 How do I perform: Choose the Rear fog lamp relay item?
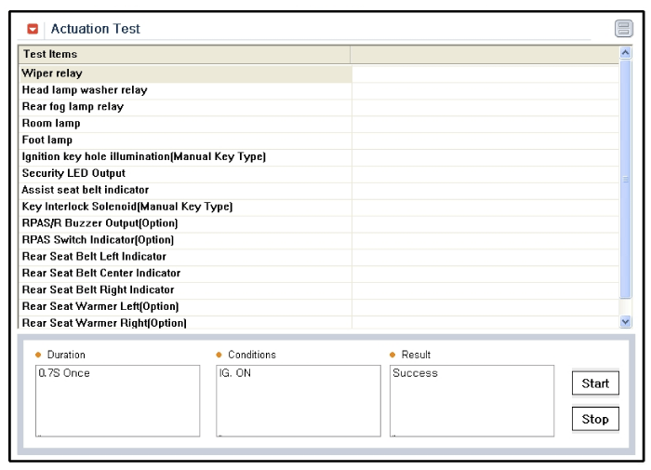[x=73, y=107]
